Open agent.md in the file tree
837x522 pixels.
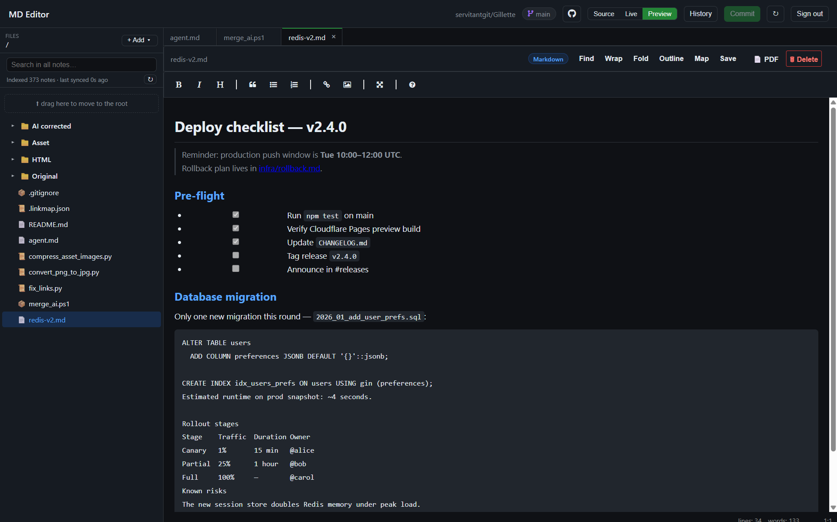point(43,240)
